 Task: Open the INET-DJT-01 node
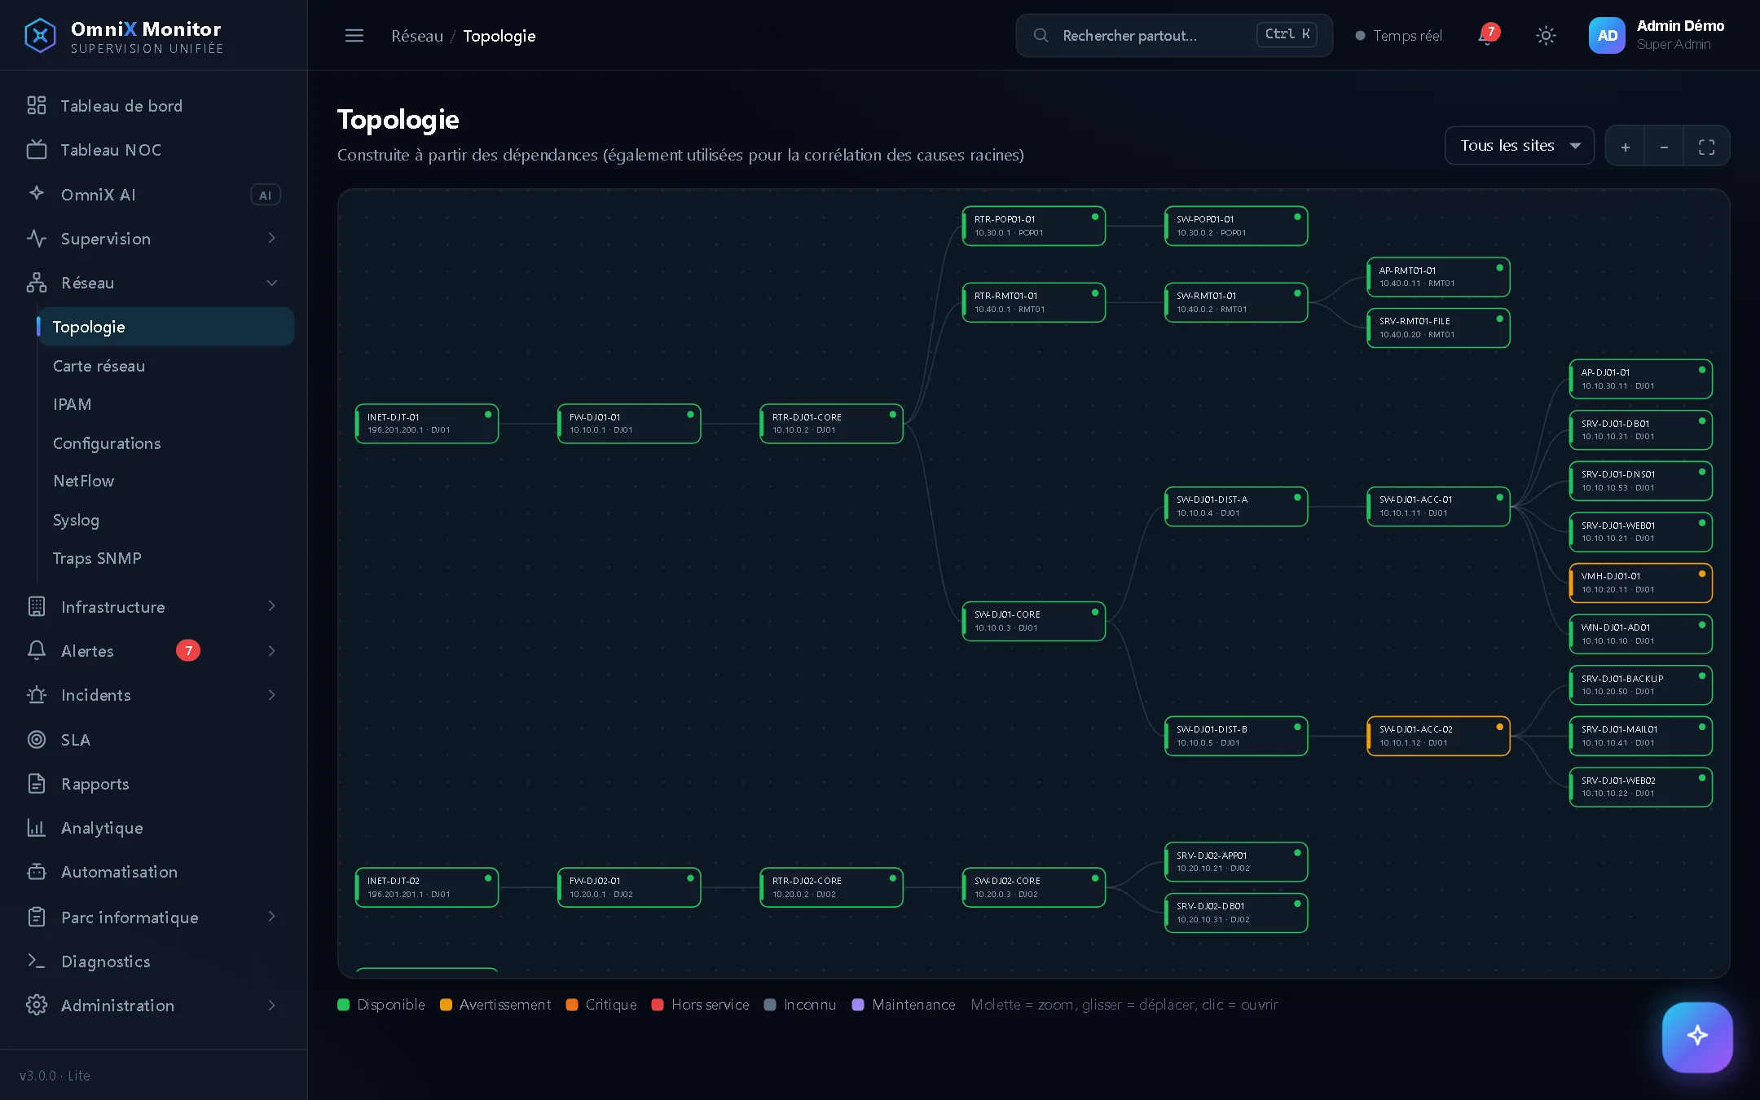click(426, 424)
